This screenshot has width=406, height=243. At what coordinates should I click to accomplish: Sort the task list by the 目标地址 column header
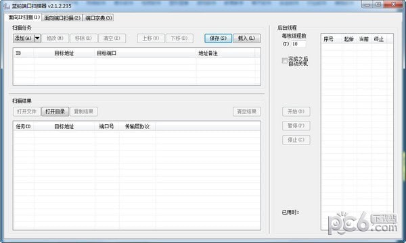[x=64, y=53]
